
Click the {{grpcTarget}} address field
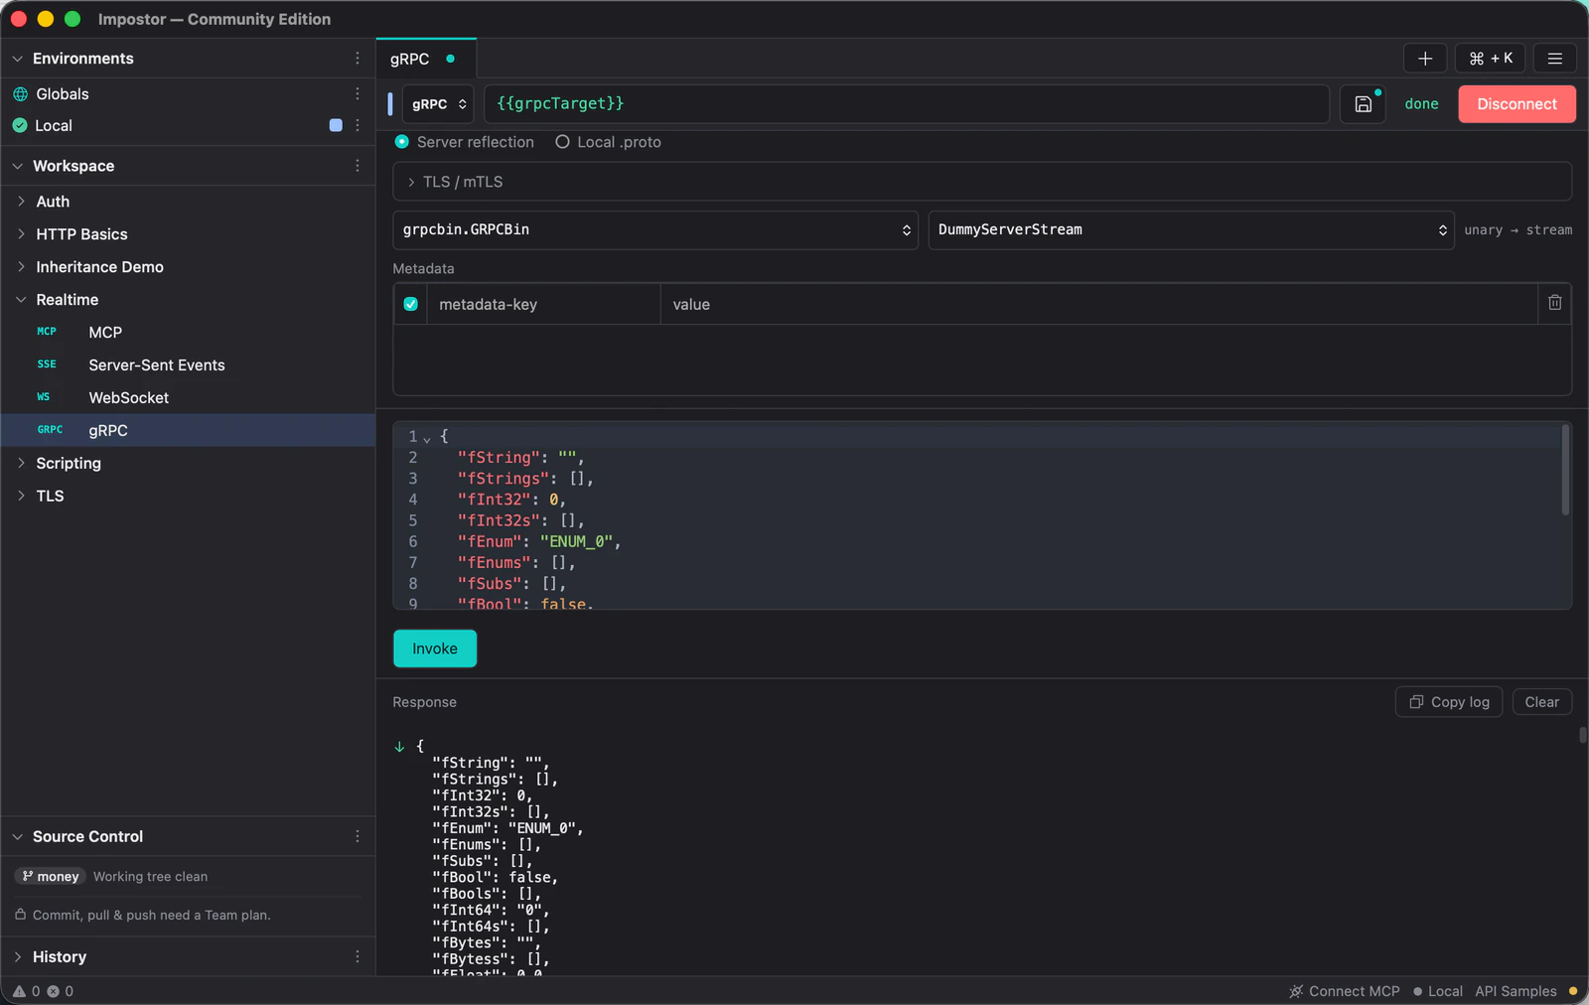coord(907,104)
